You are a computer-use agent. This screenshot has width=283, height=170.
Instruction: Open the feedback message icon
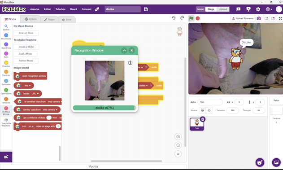239,9
